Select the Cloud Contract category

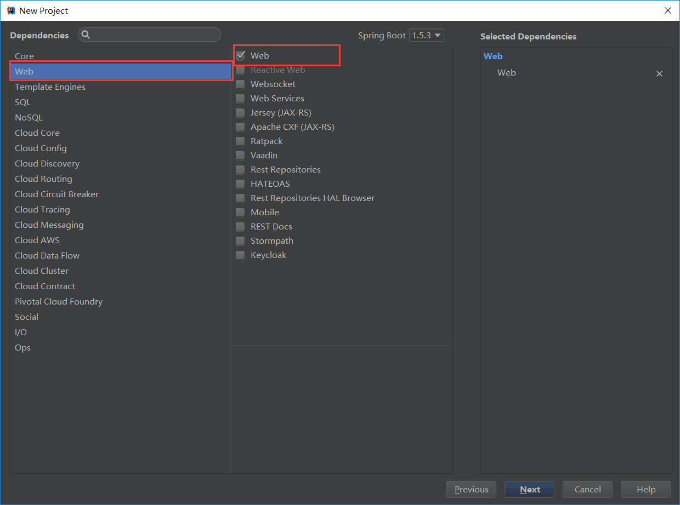121,286
